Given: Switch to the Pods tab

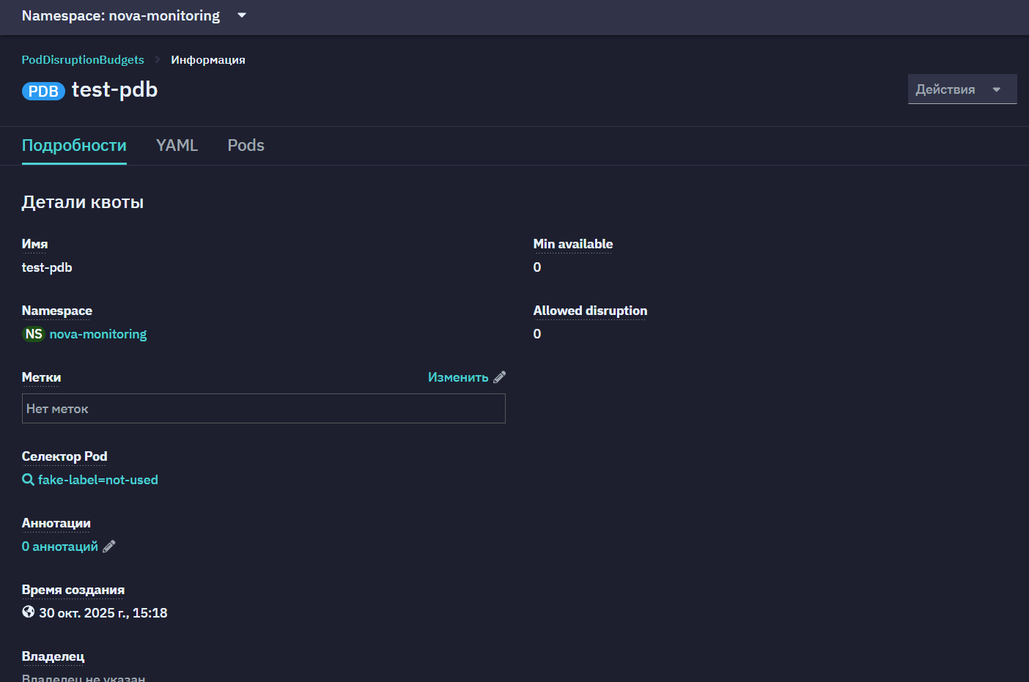Looking at the screenshot, I should pos(246,145).
